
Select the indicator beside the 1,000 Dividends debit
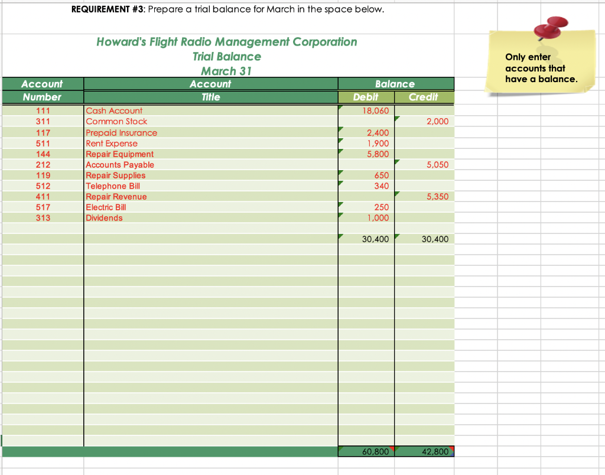pos(340,214)
